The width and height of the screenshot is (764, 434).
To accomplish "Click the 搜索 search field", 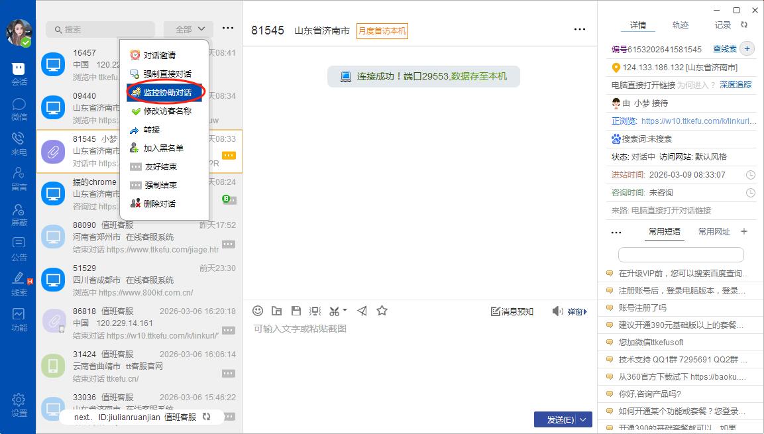I will (x=100, y=29).
